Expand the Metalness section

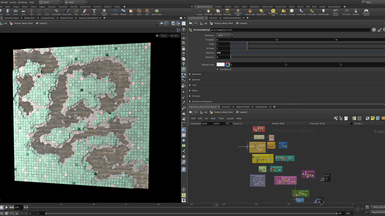pos(196,74)
